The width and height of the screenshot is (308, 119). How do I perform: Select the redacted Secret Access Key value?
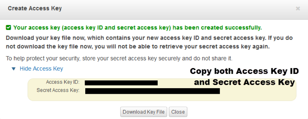[x=153, y=91]
